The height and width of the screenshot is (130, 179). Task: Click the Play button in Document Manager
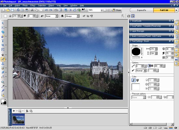14,111
